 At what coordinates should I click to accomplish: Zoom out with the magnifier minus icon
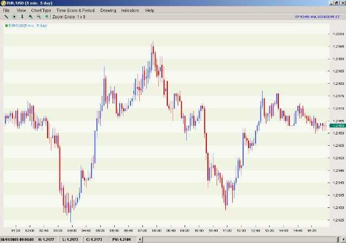[38, 17]
